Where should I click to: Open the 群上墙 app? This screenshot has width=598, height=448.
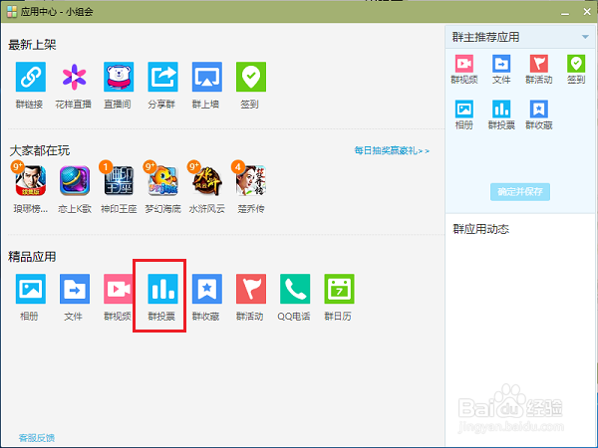207,77
